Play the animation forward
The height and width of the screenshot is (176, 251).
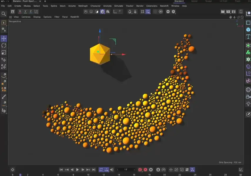[77, 170]
